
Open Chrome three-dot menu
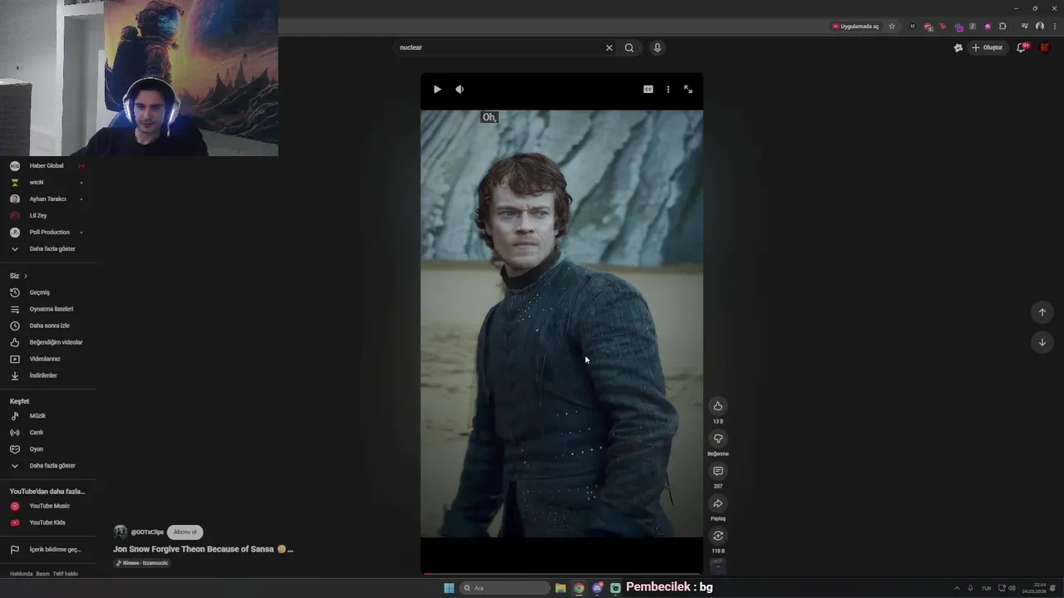click(1053, 26)
